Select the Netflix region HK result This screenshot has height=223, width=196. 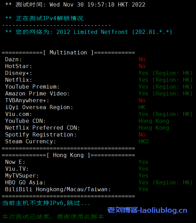pos(166,80)
